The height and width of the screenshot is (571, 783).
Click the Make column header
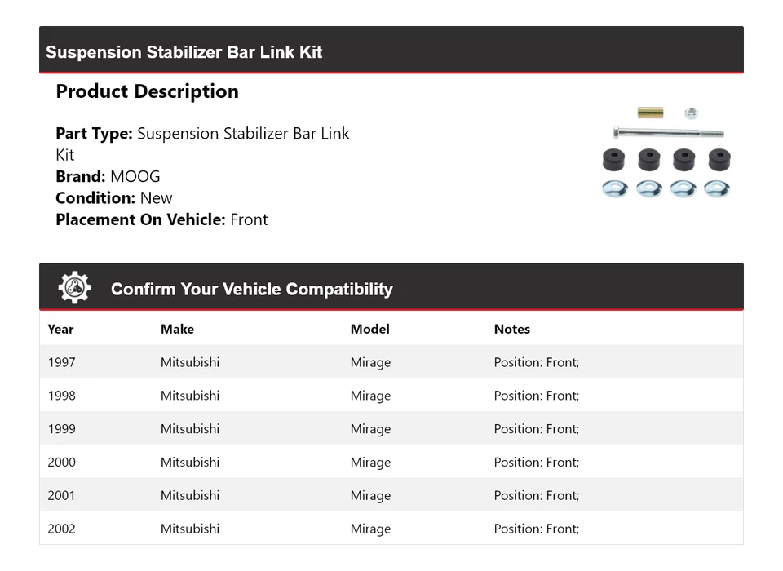177,329
